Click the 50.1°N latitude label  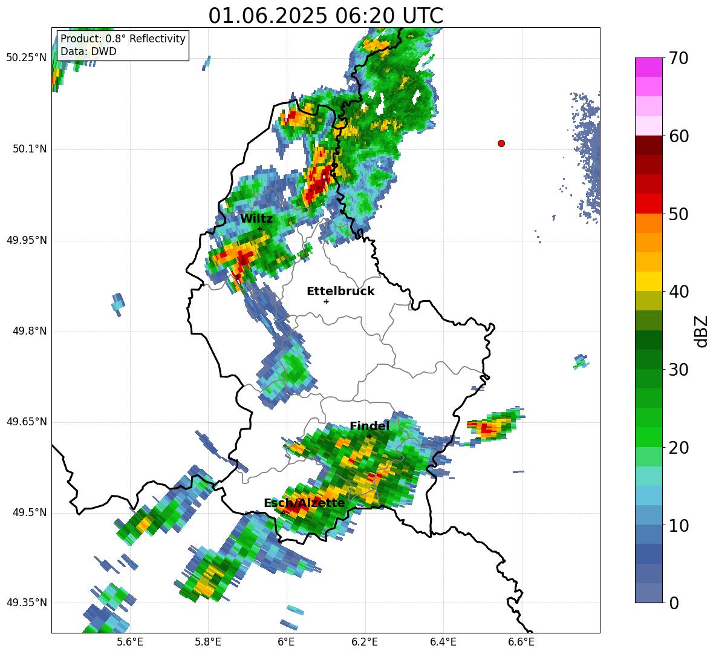30,149
